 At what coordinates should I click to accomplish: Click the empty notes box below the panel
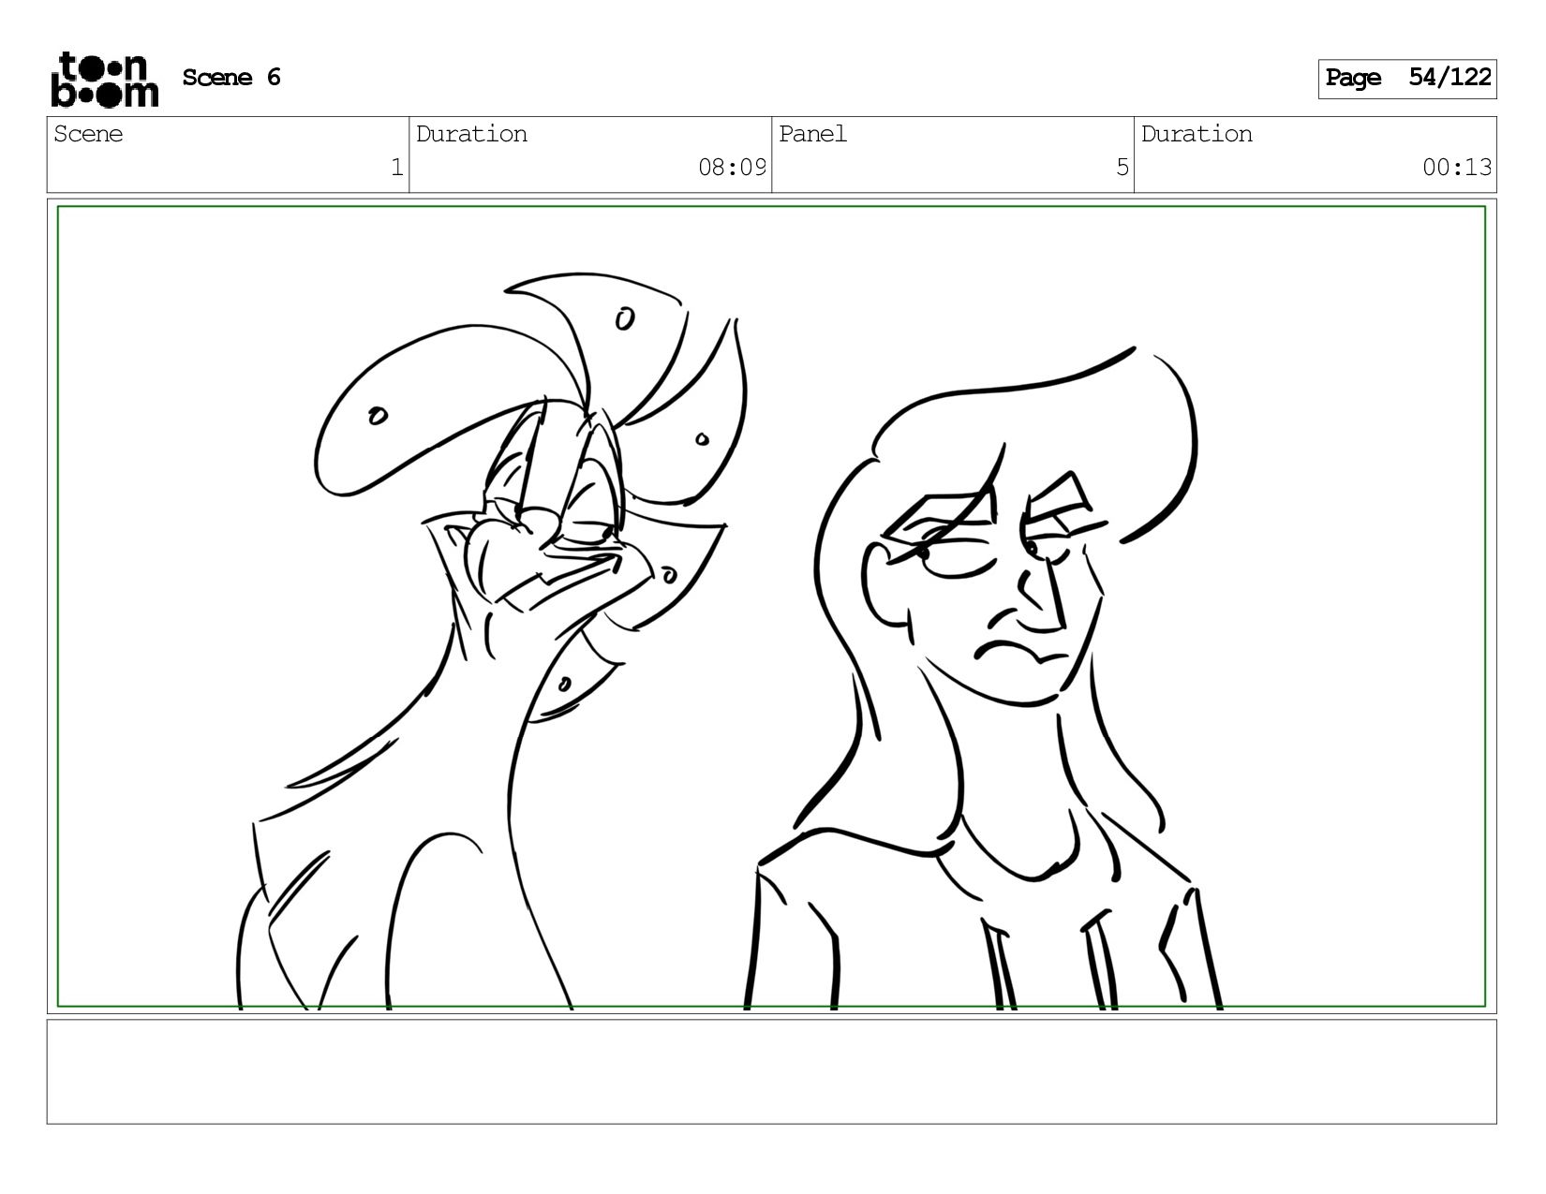click(771, 1071)
